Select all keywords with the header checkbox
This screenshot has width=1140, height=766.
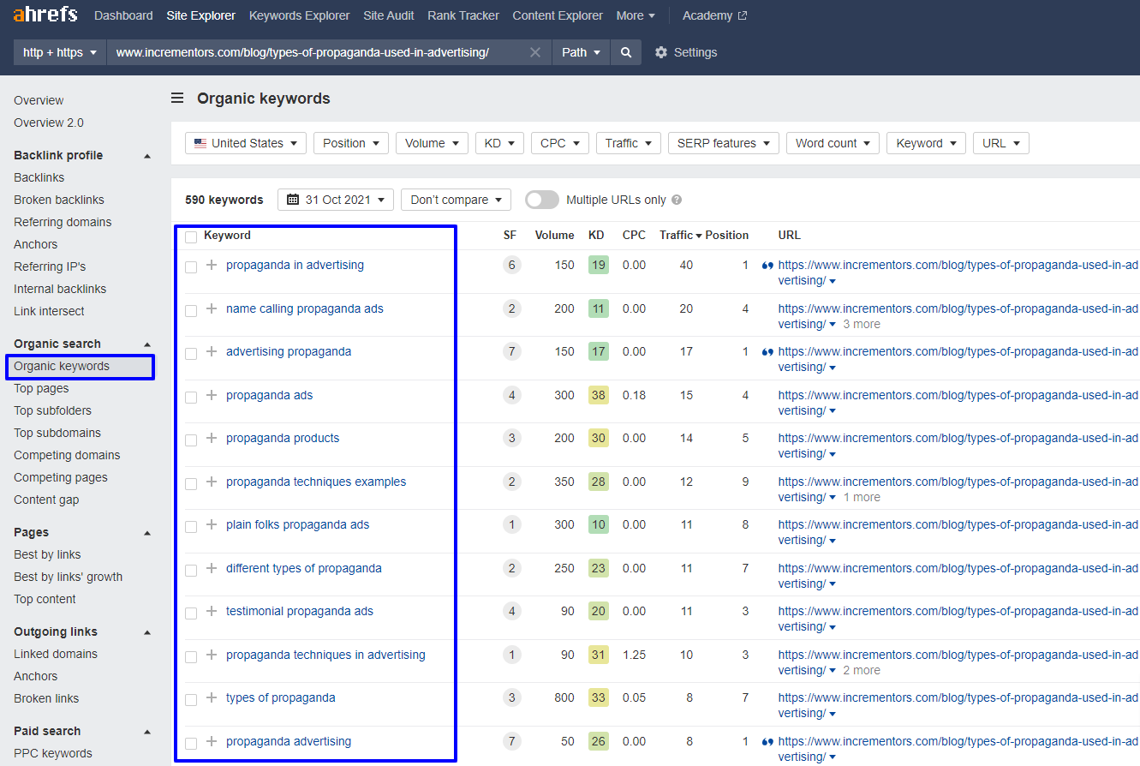tap(190, 236)
